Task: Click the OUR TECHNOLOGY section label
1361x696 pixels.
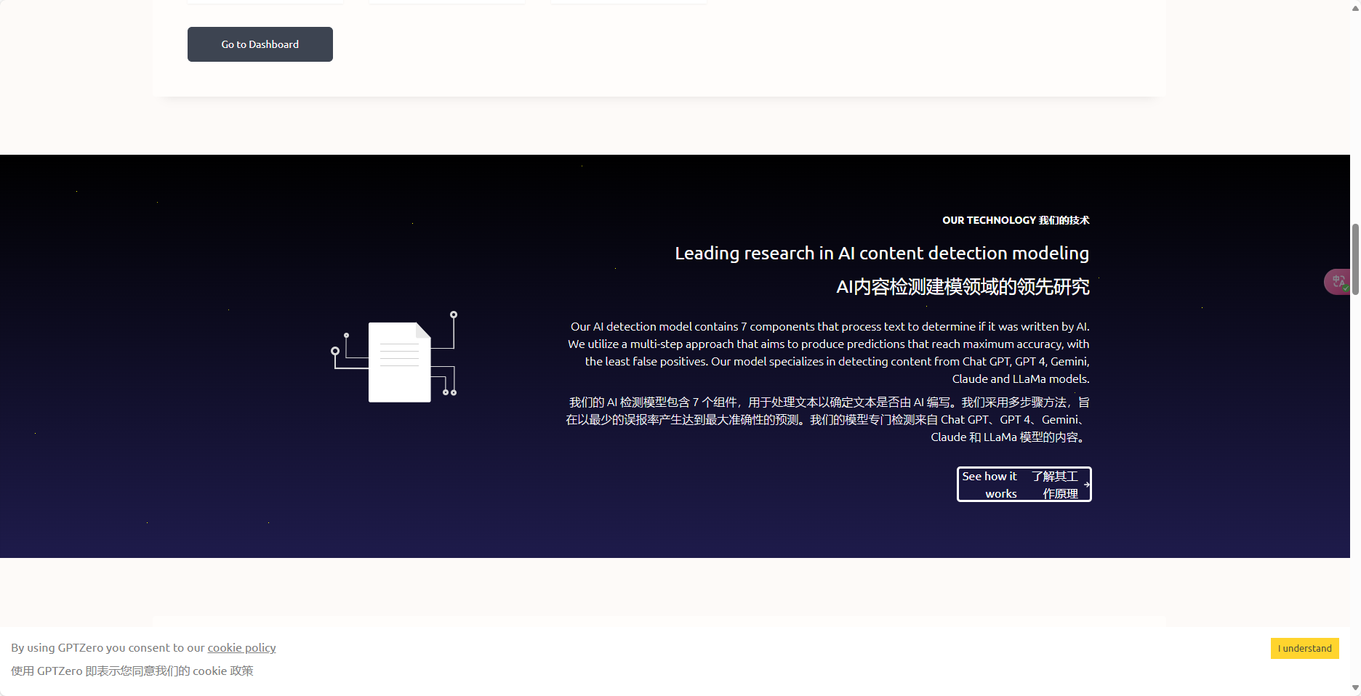Action: coord(1015,220)
